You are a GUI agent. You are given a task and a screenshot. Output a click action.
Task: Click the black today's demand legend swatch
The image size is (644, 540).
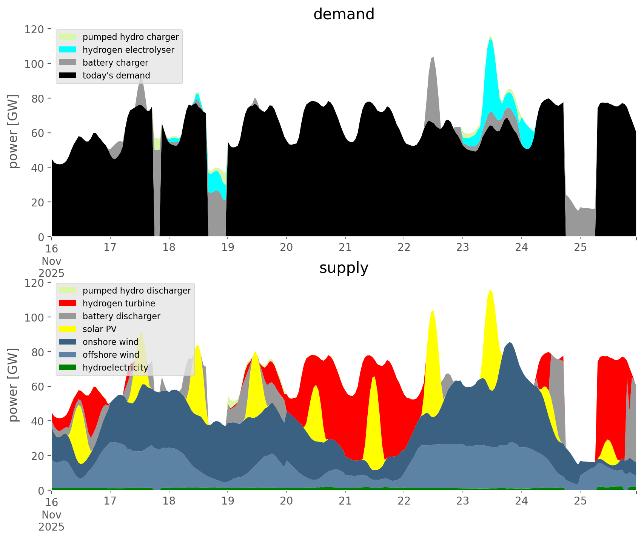click(68, 75)
